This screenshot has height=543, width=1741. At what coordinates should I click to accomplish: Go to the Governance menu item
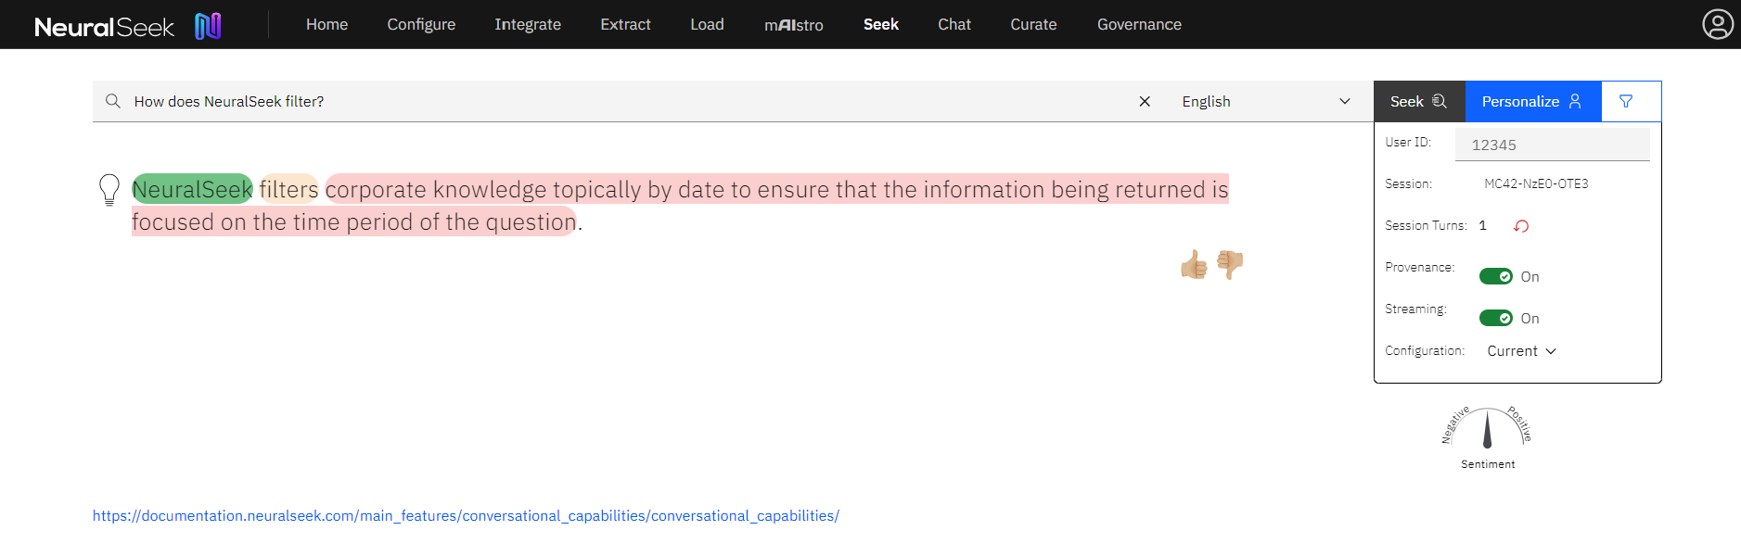[1139, 25]
